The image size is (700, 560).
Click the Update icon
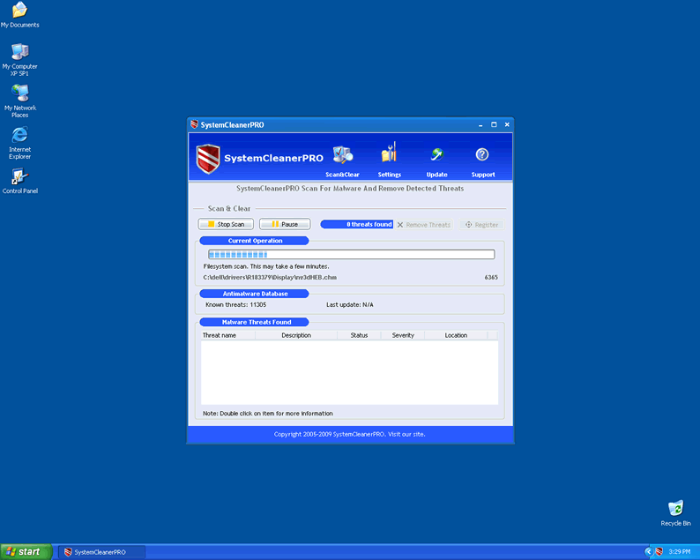pyautogui.click(x=436, y=155)
